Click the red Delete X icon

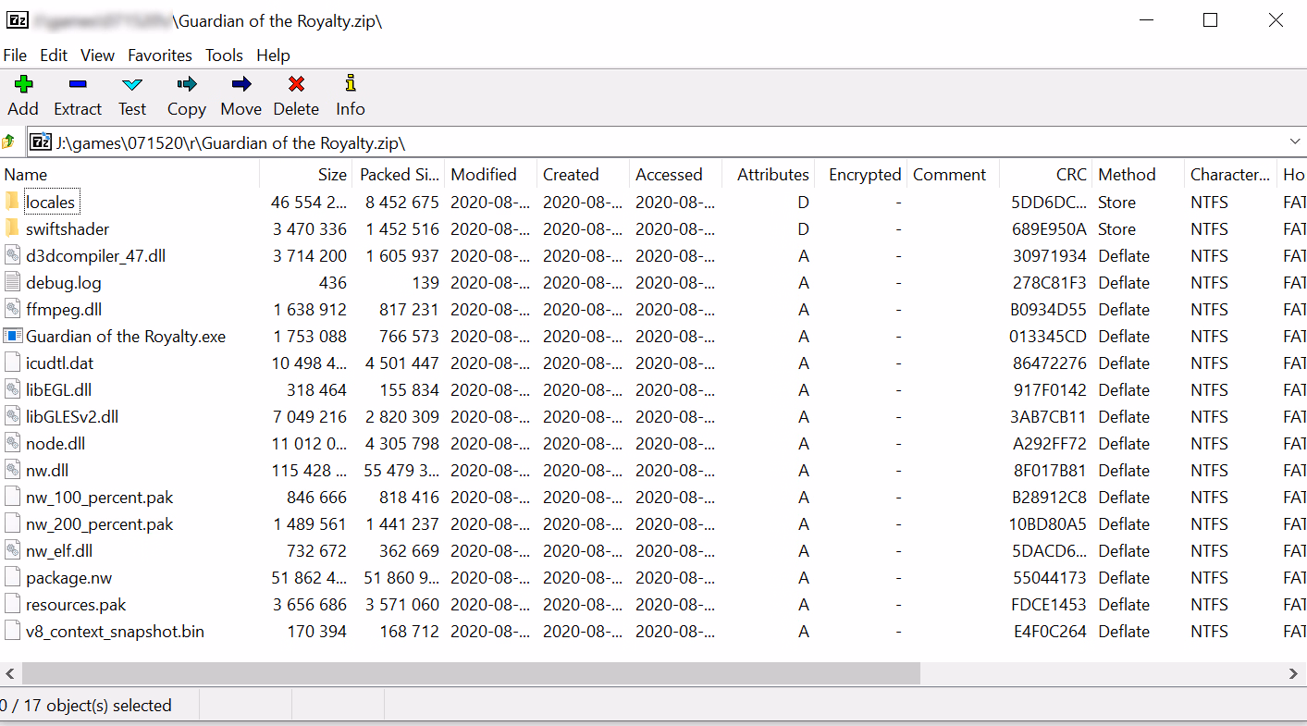296,84
